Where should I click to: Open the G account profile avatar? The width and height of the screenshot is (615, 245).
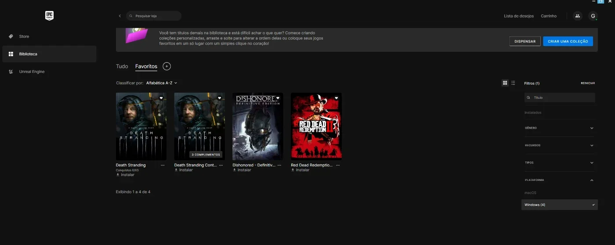pos(593,16)
